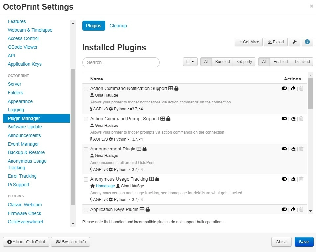Click the plugin Search field
Screen dimensions: 316x252
[121, 62]
